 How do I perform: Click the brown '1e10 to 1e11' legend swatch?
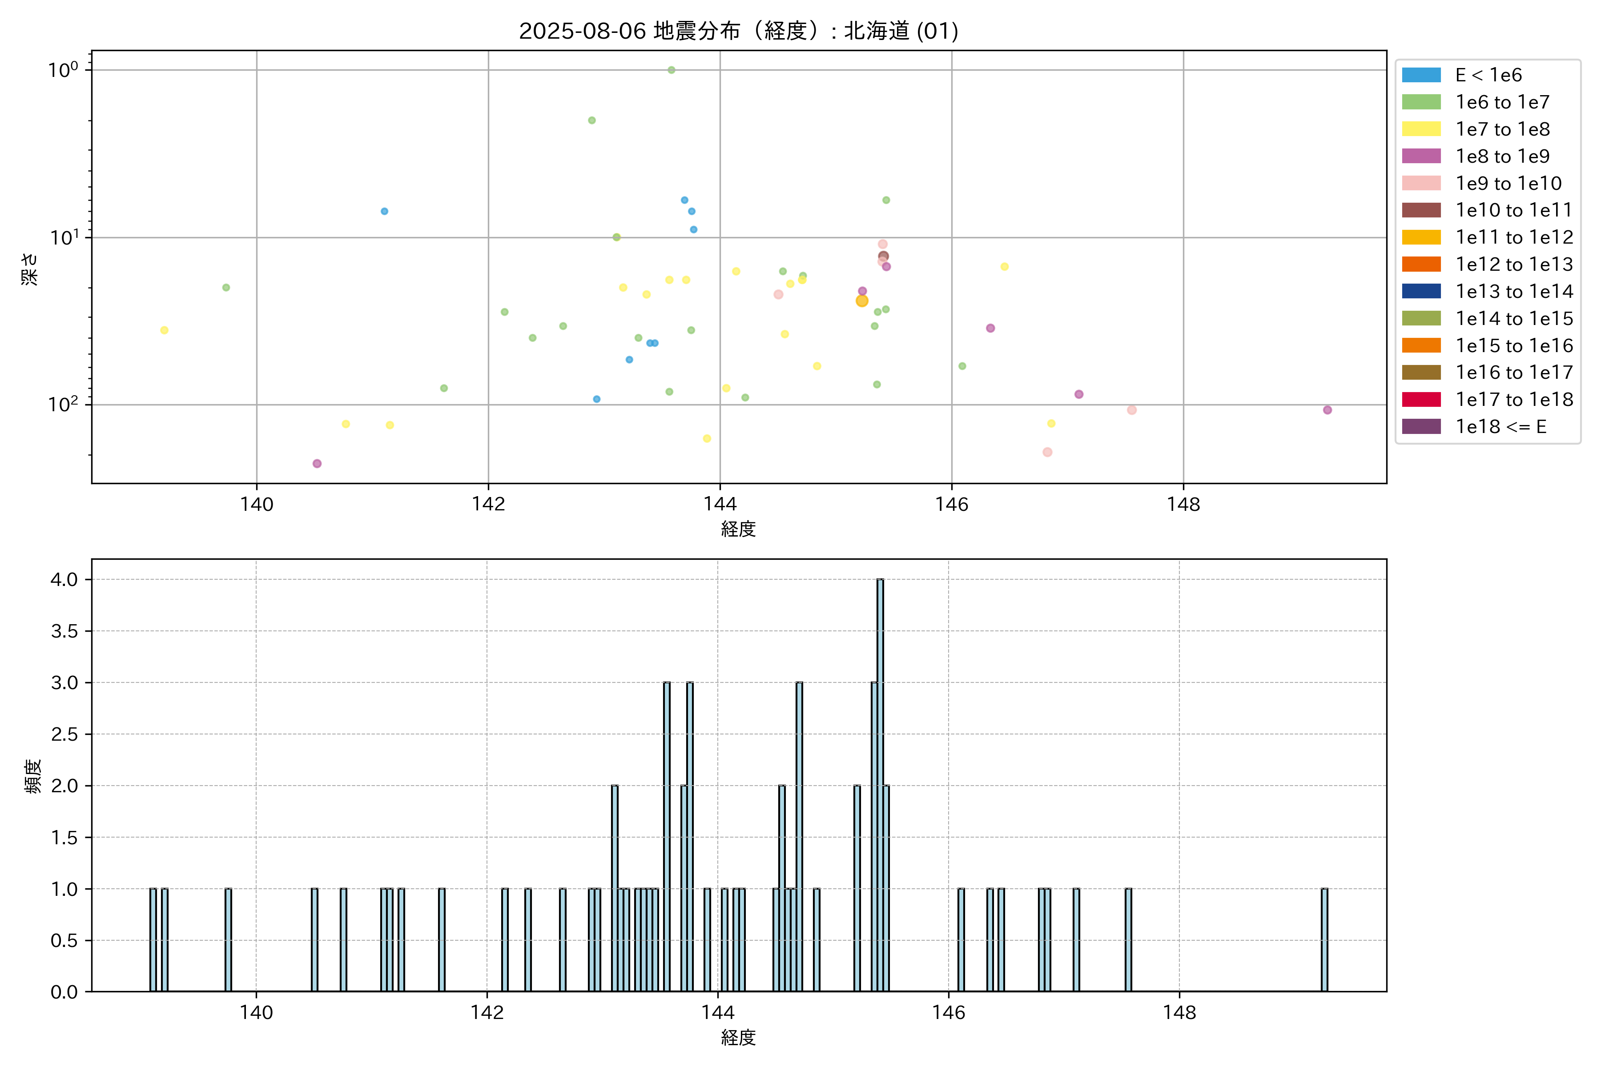(1420, 210)
